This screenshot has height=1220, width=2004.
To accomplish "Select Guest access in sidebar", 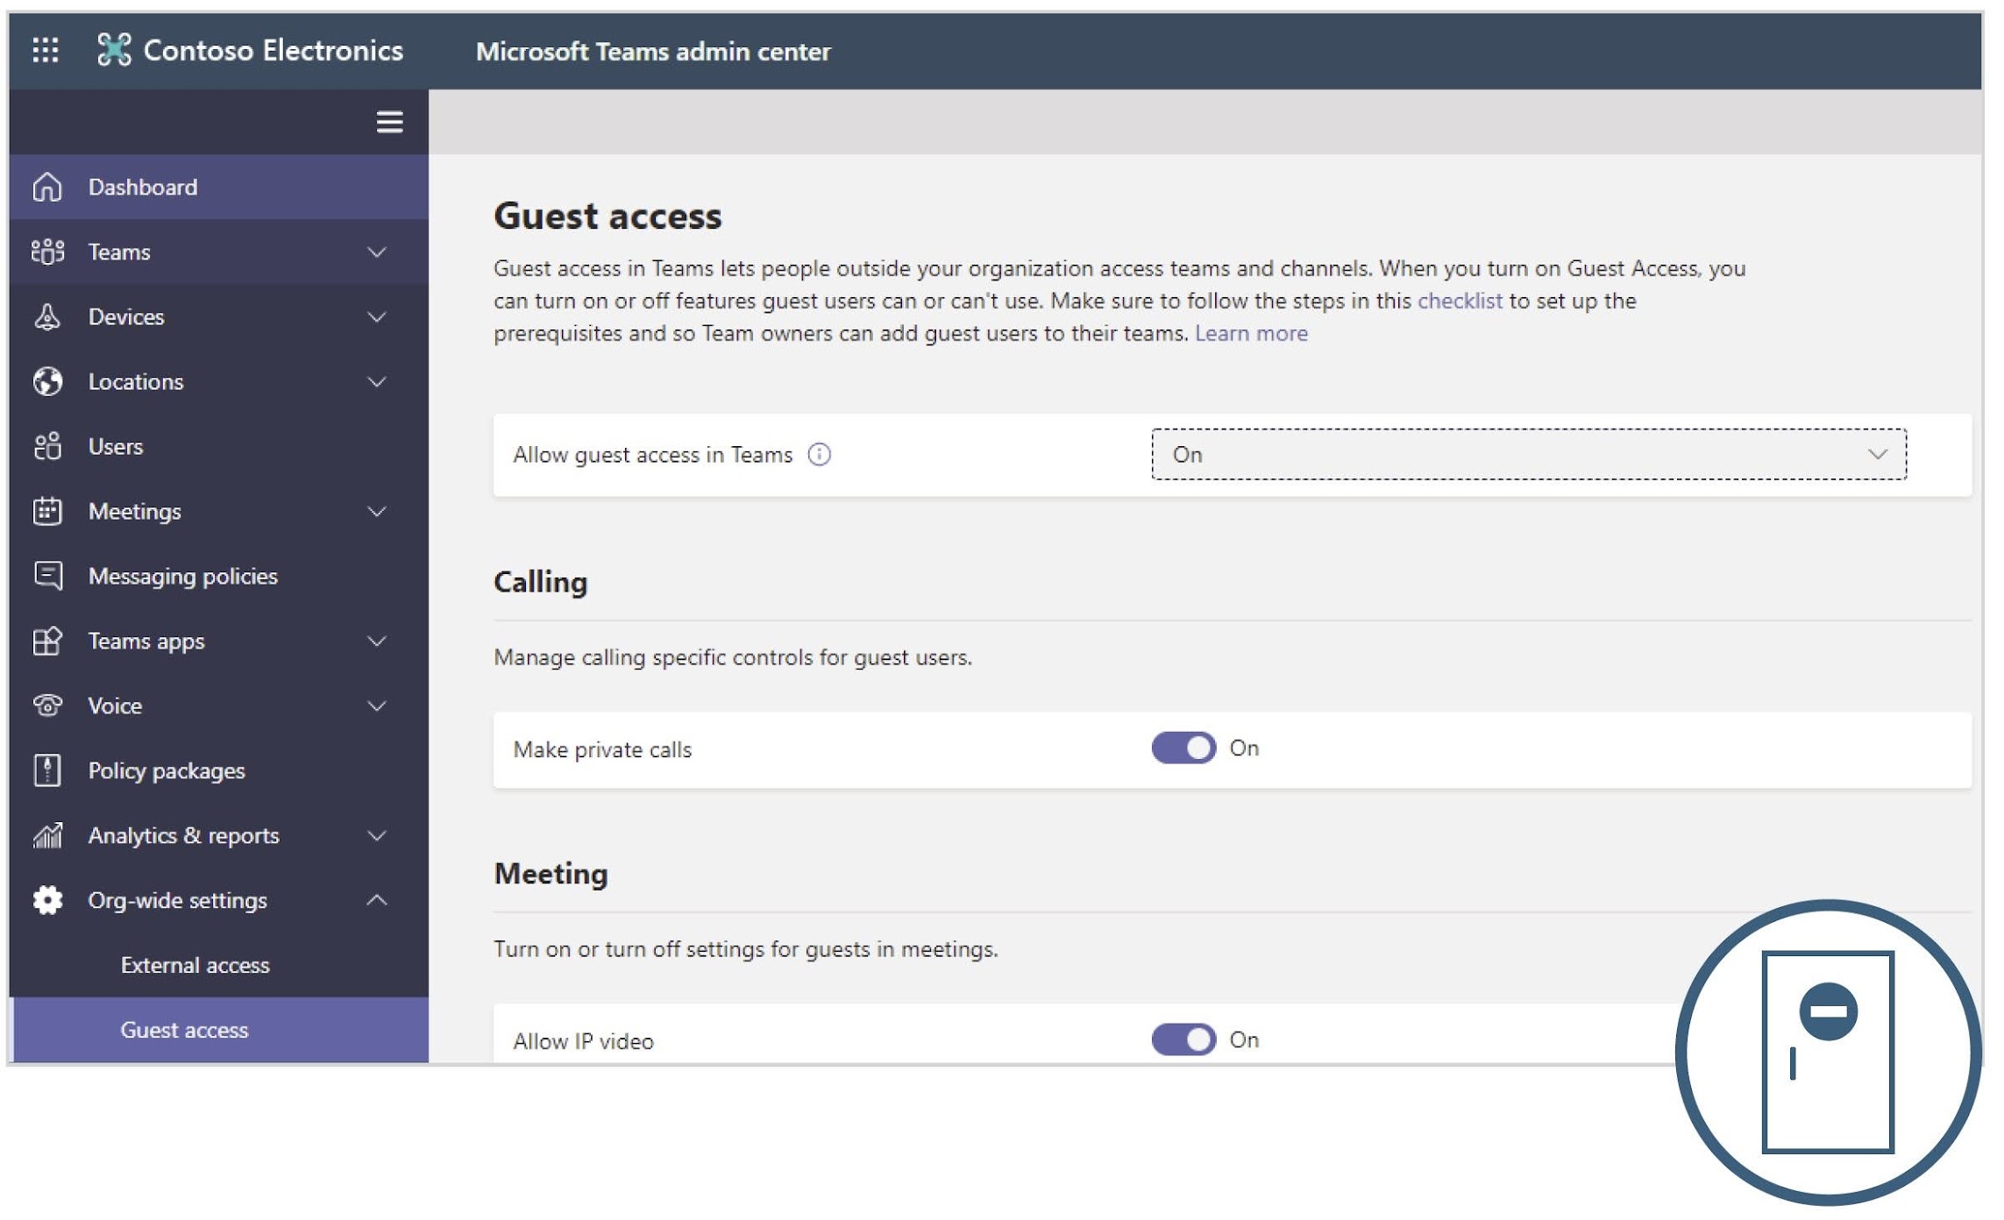I will [184, 1030].
